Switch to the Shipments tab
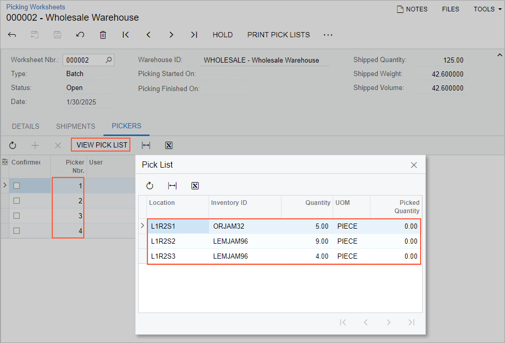This screenshot has height=343, width=505. tap(76, 126)
